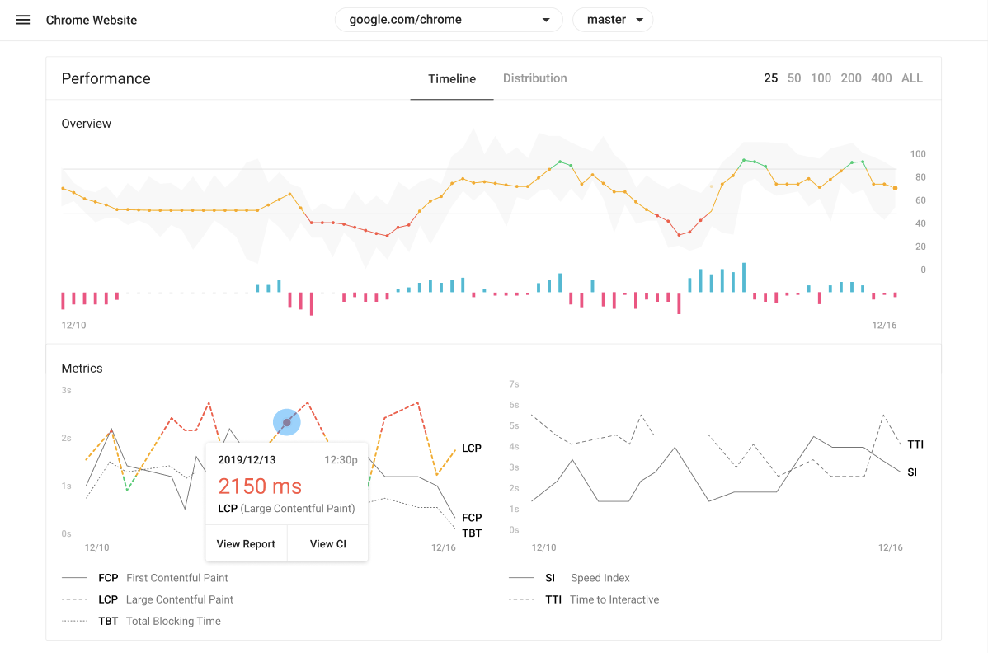Screen dimensions: 988x653
Task: Select the 200 runs range
Action: point(850,78)
